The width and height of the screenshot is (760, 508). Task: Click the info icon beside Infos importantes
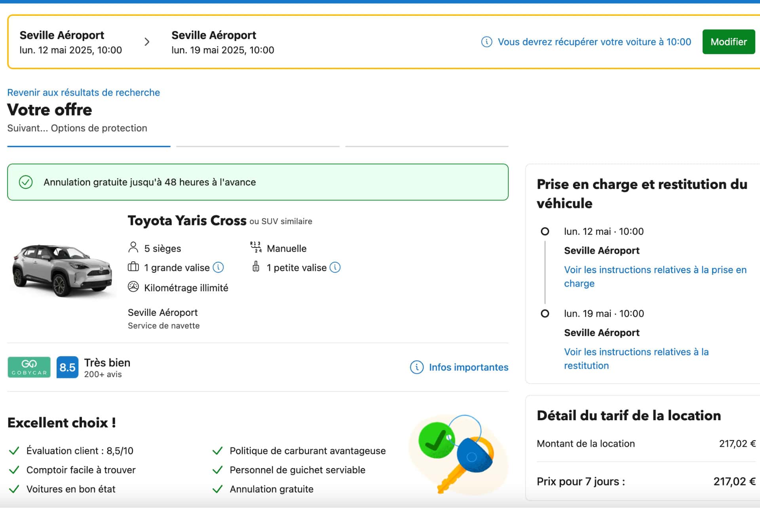tap(417, 367)
